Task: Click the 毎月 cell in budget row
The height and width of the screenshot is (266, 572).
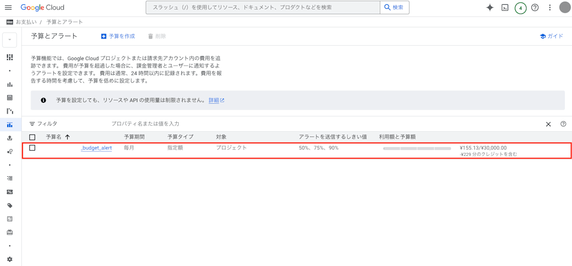Action: pos(129,148)
